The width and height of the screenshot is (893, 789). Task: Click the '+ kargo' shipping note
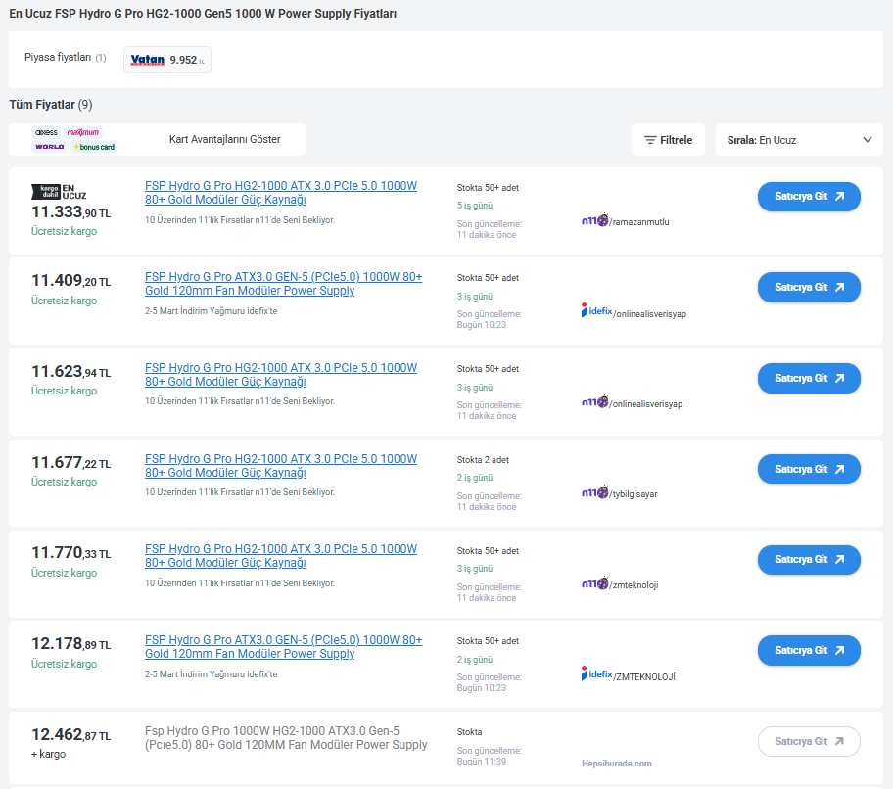click(48, 754)
